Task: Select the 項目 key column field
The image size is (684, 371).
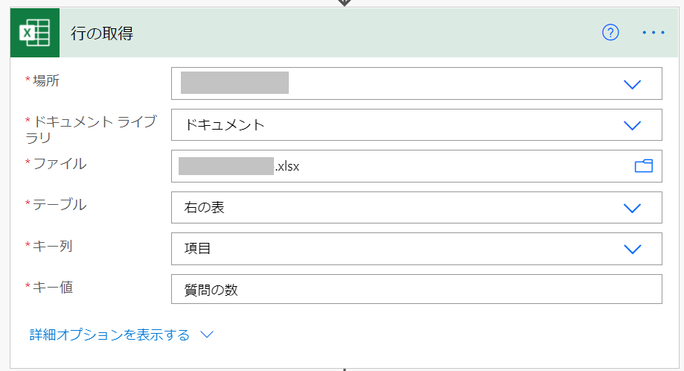Action: [417, 249]
